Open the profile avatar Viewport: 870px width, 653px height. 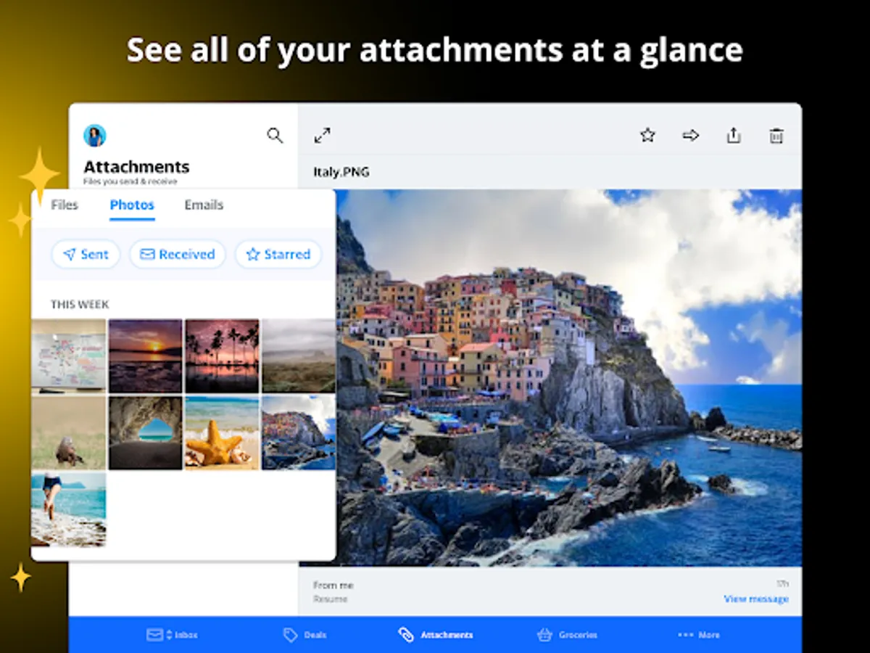point(95,136)
